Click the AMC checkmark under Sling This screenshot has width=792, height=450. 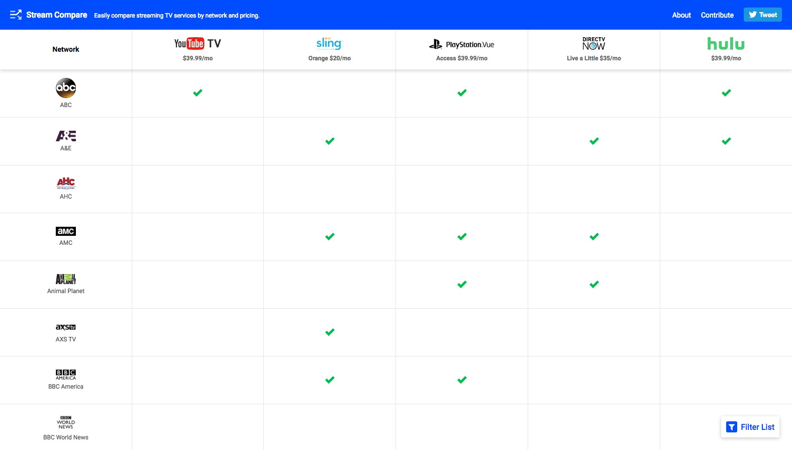click(330, 236)
